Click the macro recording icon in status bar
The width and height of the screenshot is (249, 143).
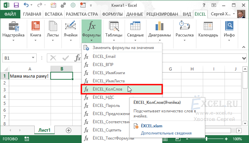(x=27, y=139)
